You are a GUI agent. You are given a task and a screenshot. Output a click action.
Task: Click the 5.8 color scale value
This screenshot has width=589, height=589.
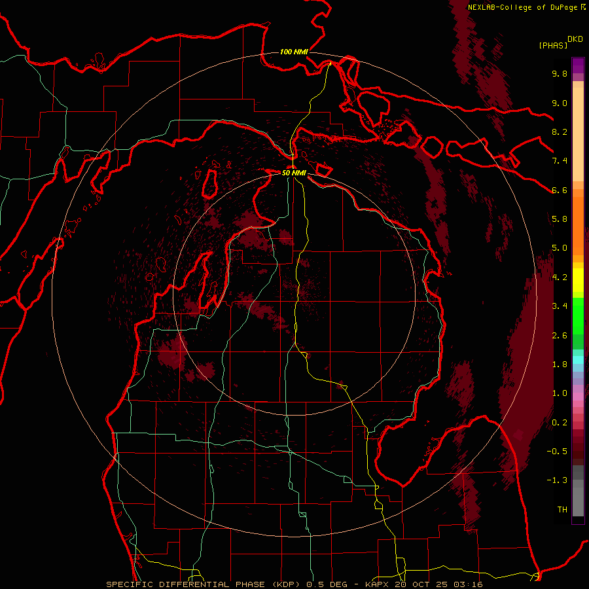(560, 219)
